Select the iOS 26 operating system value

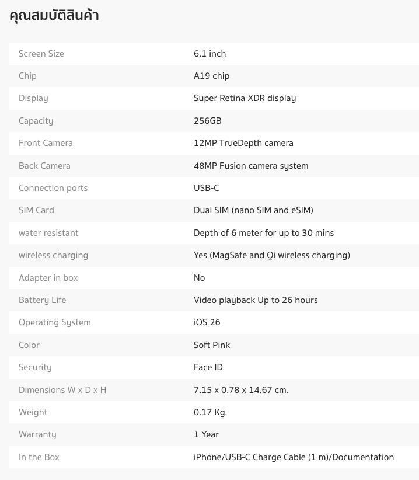pos(207,322)
